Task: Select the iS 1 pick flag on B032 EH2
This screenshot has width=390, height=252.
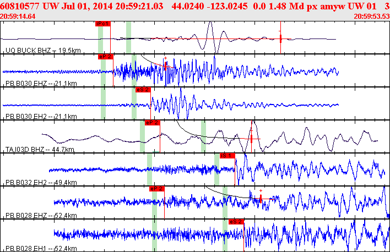Action: 227,156
